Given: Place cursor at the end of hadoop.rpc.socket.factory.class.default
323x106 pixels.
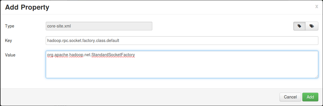Looking at the screenshot, I should click(119, 41).
